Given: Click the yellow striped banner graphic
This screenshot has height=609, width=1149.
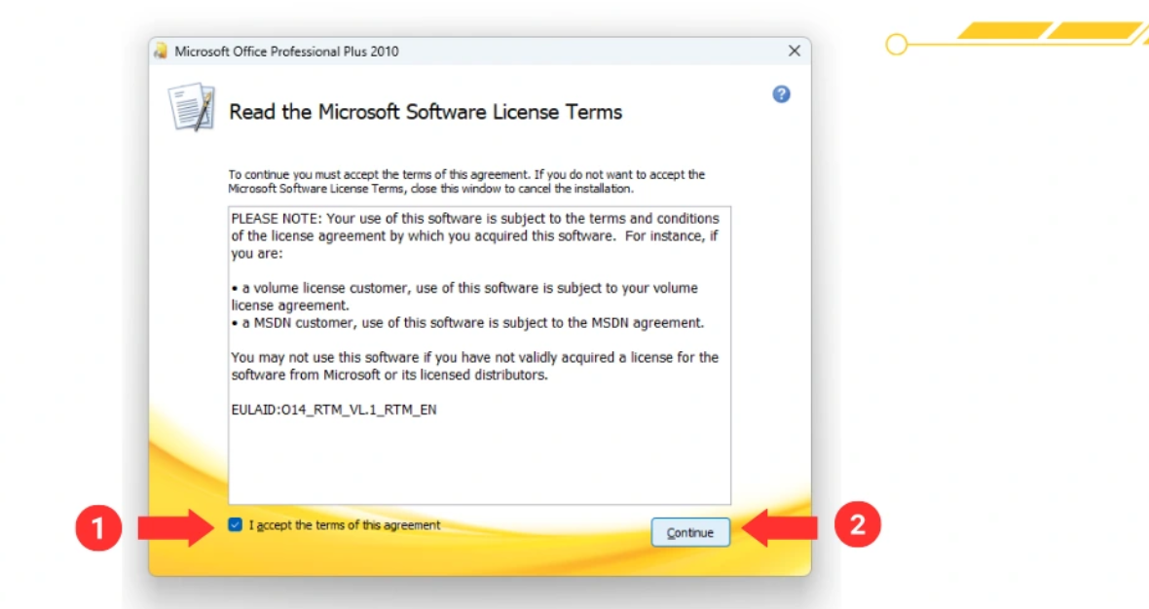Looking at the screenshot, I should click(1050, 31).
